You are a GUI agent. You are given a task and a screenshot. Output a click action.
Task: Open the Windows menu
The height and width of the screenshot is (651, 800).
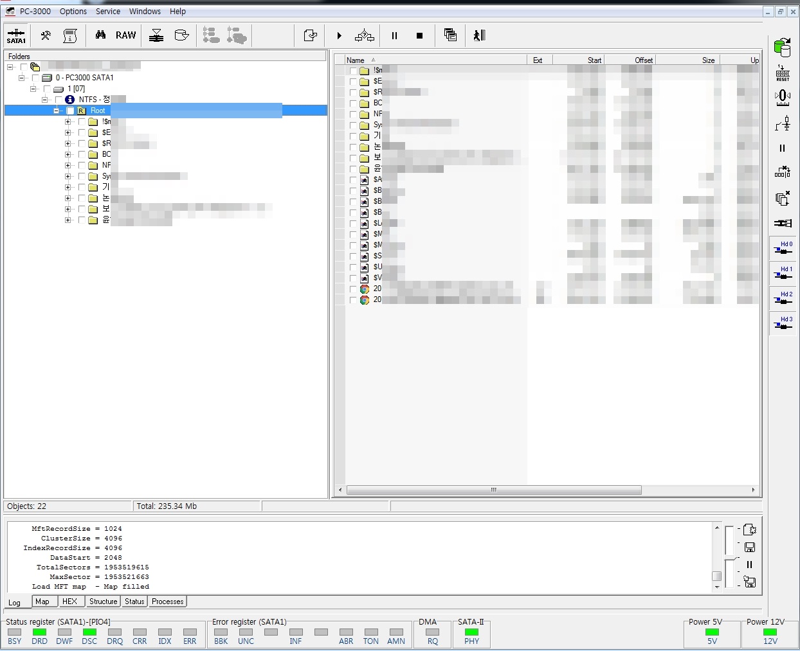coord(145,12)
